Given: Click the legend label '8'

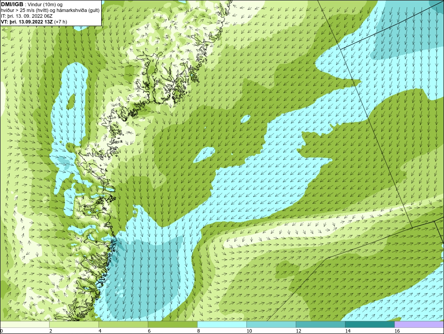Looking at the screenshot, I should coord(198,331).
